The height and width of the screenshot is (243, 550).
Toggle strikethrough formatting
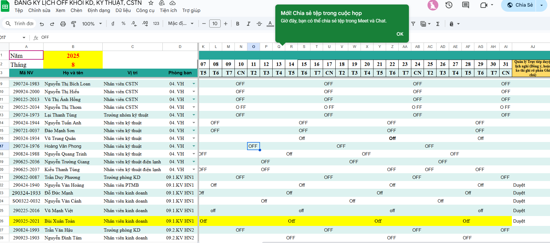click(259, 24)
